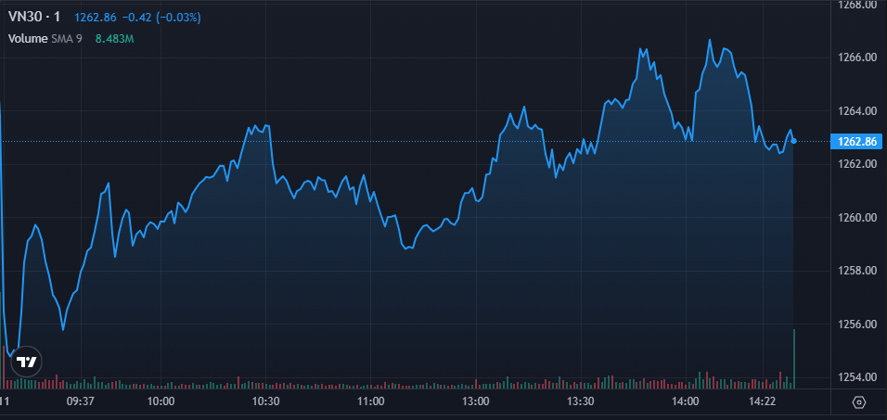
Task: Click the blue 1262.86 price axis label
Action: 857,142
